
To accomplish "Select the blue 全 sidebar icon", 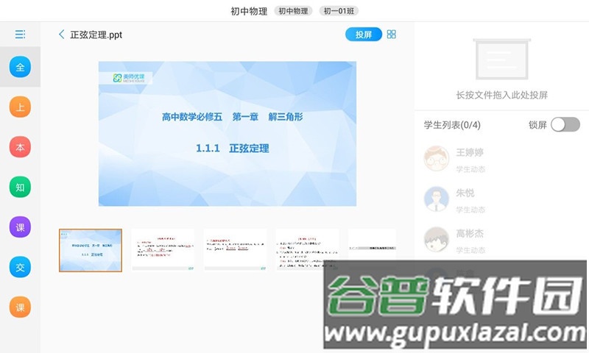I will click(x=20, y=68).
